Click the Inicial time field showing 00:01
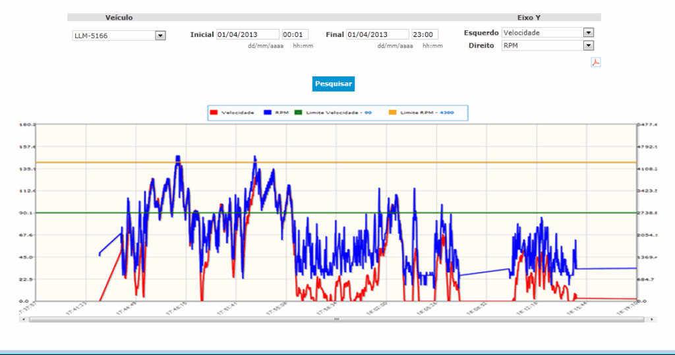Viewport: 675px width, 355px height. 295,34
